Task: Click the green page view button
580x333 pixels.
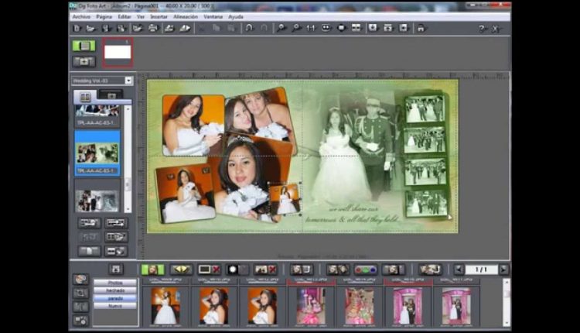Action: (84, 46)
